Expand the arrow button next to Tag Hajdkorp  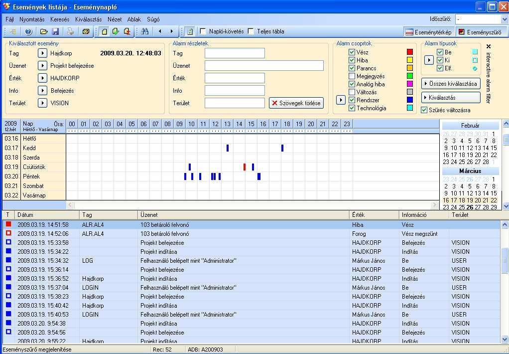click(43, 53)
